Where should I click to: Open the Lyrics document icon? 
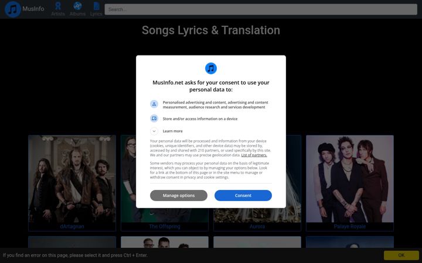pyautogui.click(x=96, y=6)
